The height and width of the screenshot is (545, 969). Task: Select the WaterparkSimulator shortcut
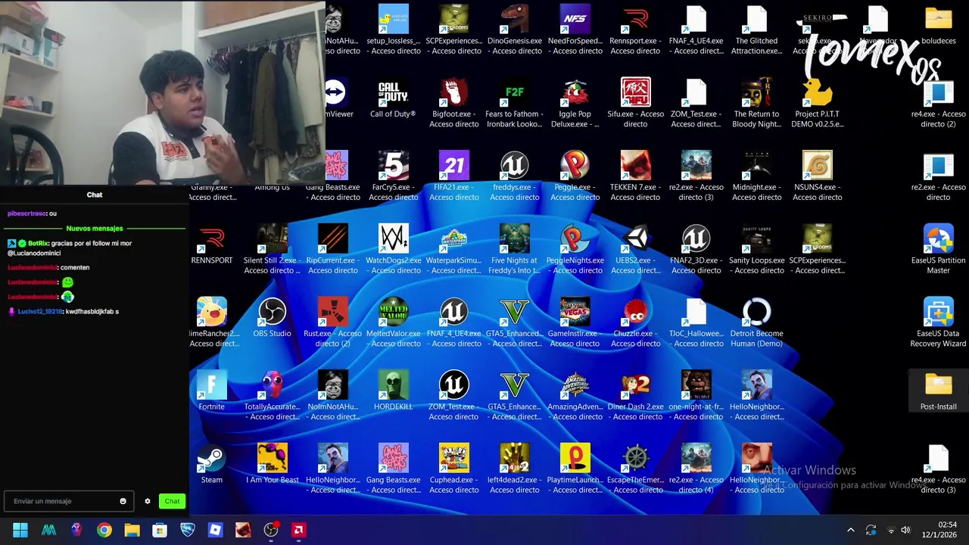tap(454, 250)
